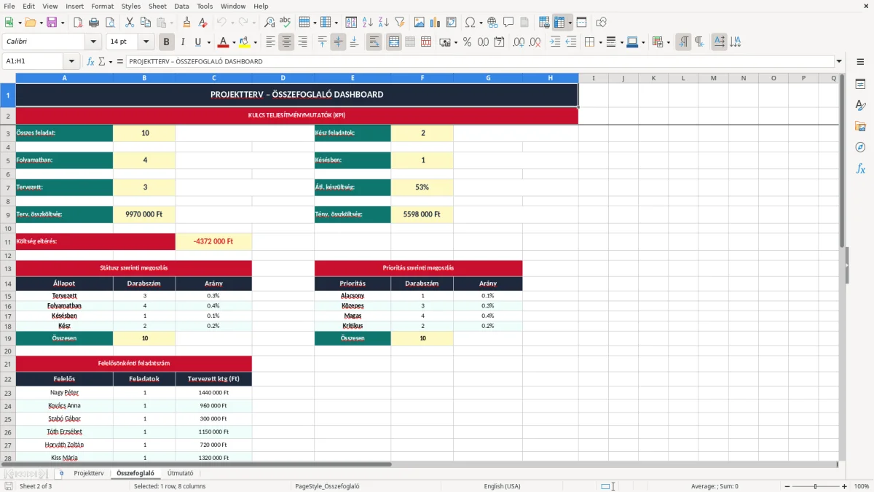Toggle Center Vertically alignment
The width and height of the screenshot is (874, 492).
[x=338, y=42]
